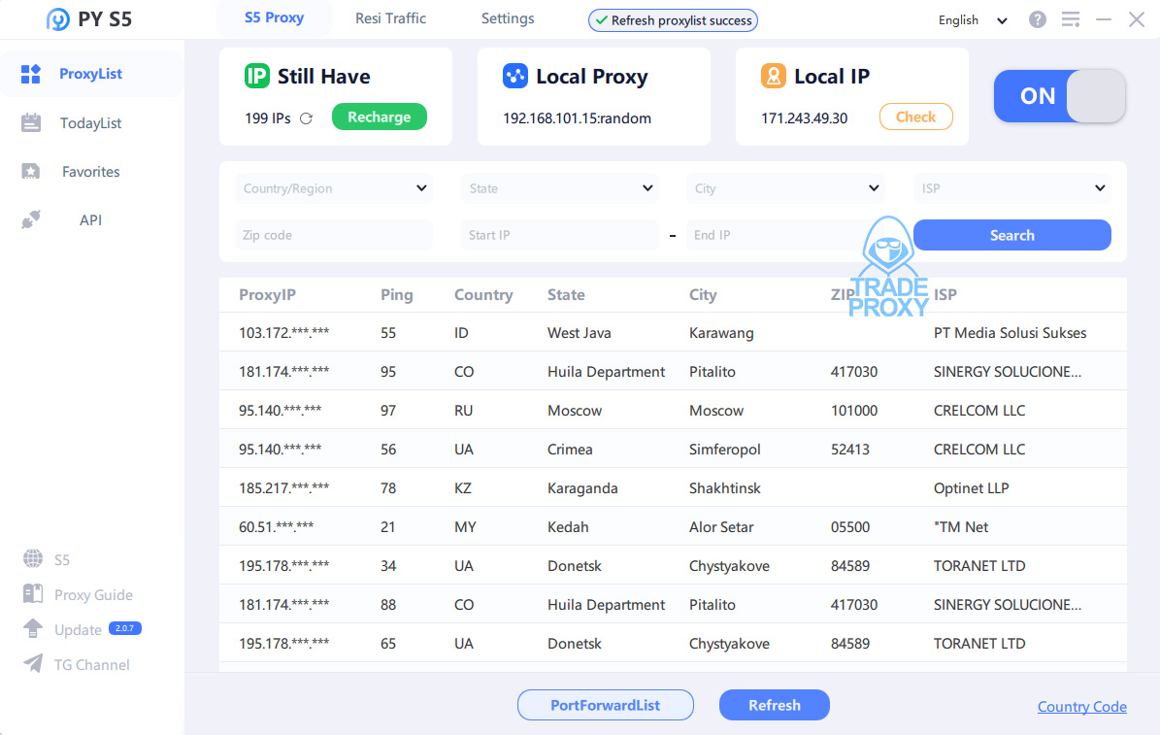1160x735 pixels.
Task: Click the S5 globe icon
Action: tap(33, 559)
